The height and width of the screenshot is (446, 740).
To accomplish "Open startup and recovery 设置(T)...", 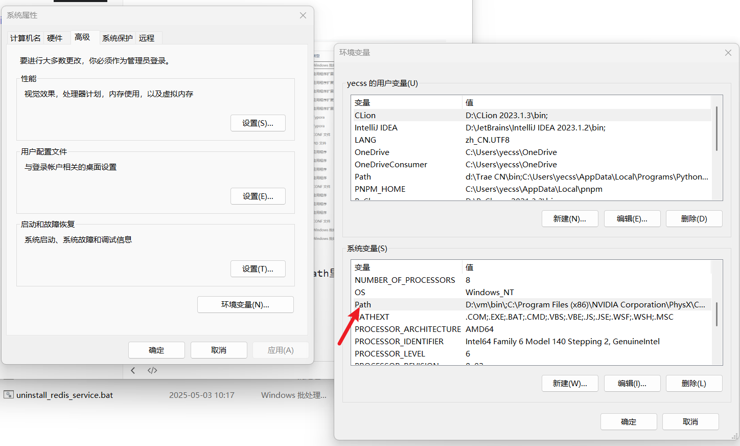I will click(258, 269).
